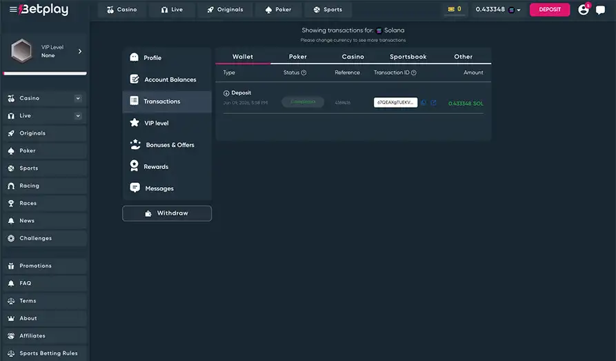Screen dimensions: 616x361
Task: Open sidebar News link
Action: pos(44,221)
